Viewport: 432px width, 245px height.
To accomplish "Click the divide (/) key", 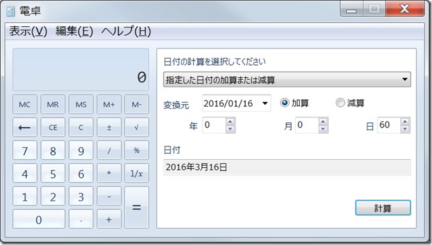I will click(109, 150).
